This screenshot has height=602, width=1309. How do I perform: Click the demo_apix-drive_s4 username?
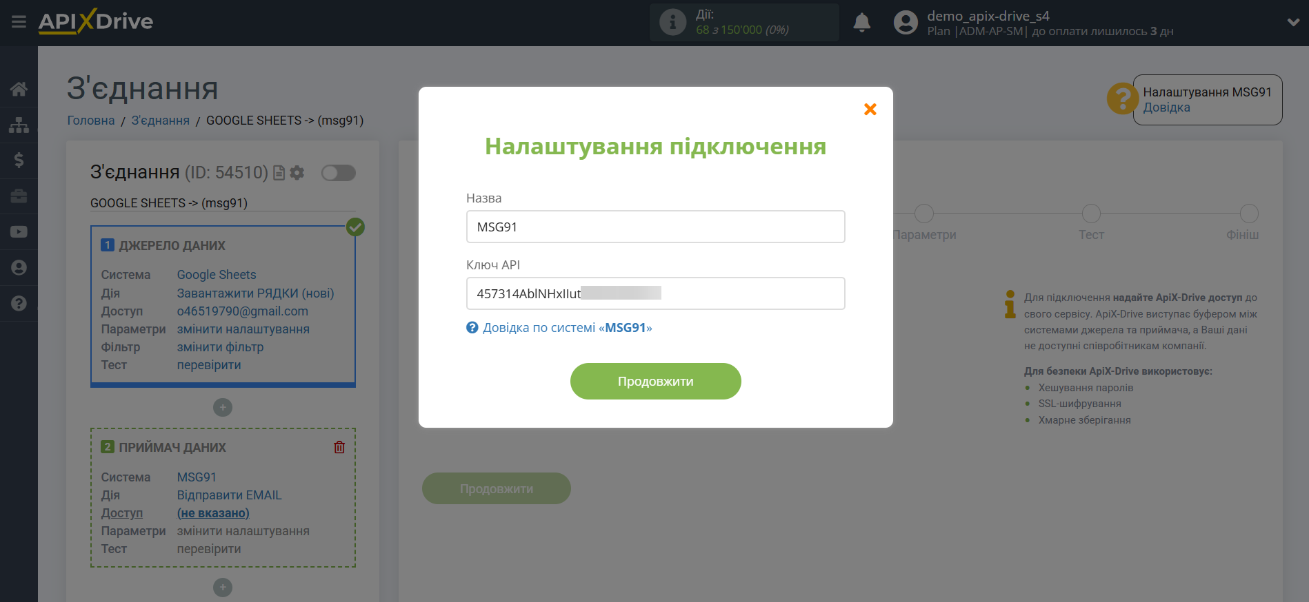pos(988,16)
